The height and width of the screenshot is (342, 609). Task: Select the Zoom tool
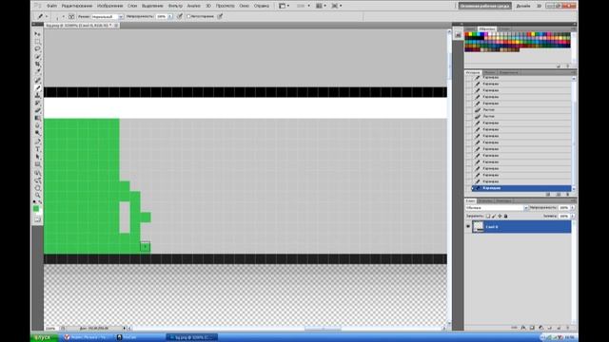[x=38, y=195]
